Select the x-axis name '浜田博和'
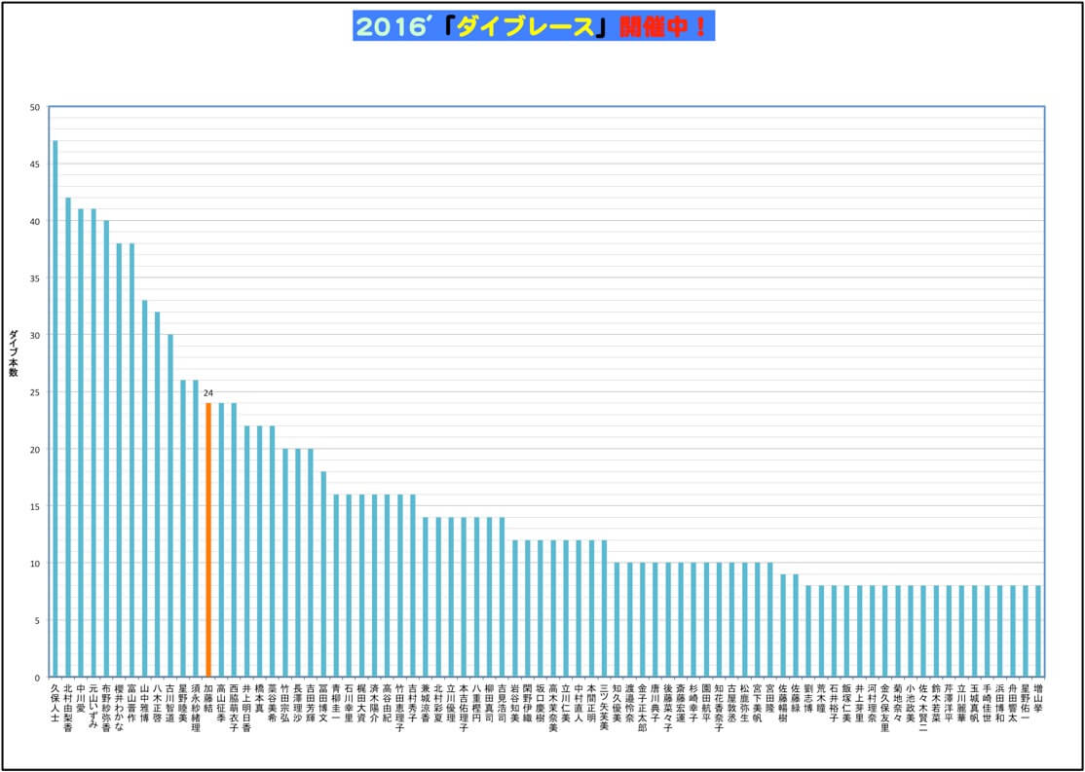The height and width of the screenshot is (772, 1085). click(x=1000, y=702)
